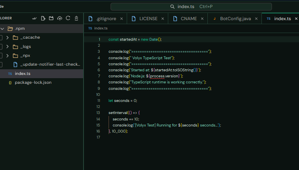Screen dimensions: 299x170
Task: Click line number 1 in the gutter
Action: click(99, 39)
